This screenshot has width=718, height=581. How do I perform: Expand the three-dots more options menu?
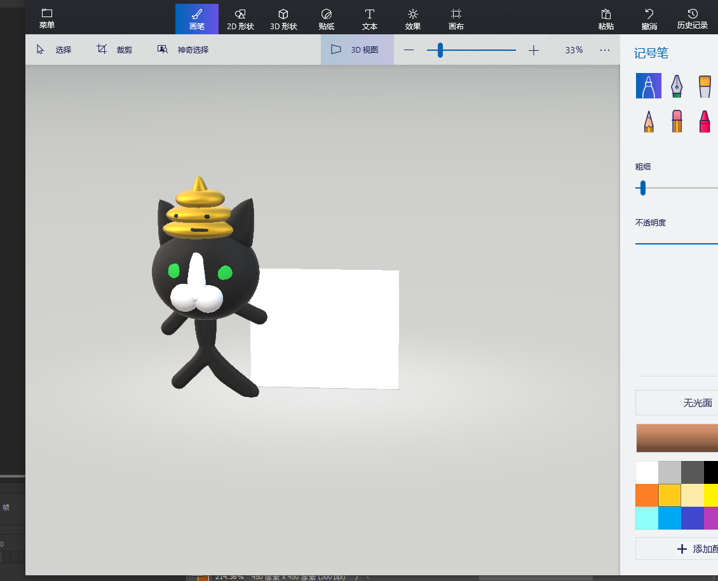tap(605, 50)
